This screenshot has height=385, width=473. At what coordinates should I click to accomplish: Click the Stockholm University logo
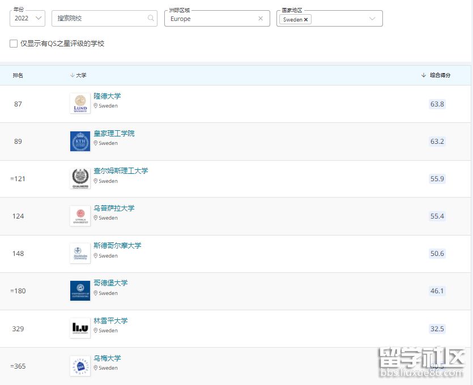pyautogui.click(x=80, y=253)
